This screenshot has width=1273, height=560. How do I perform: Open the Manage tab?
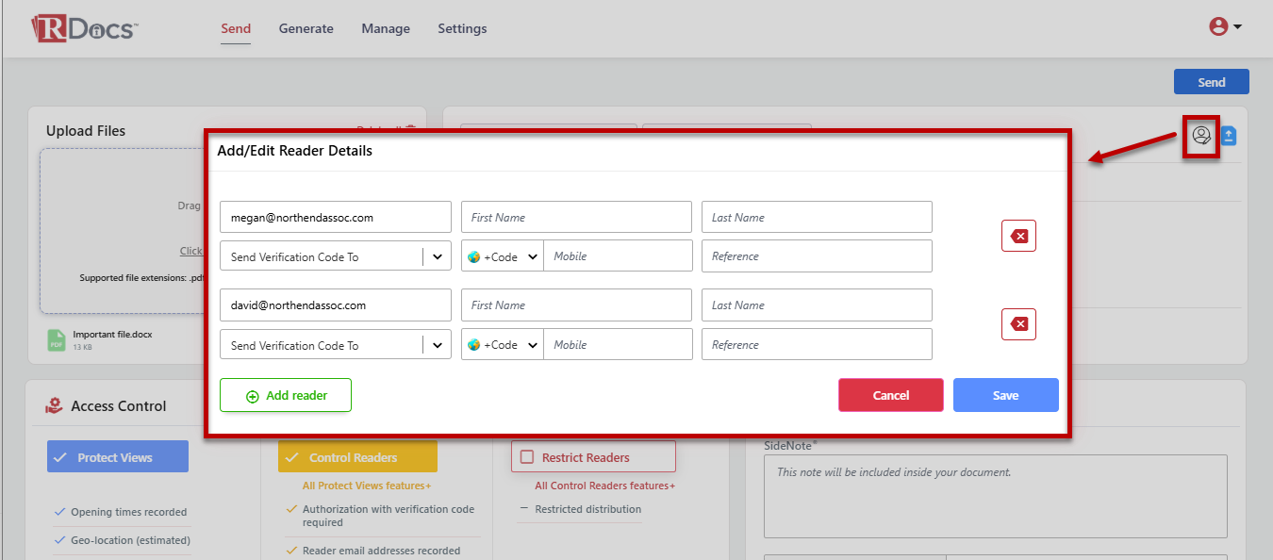pos(385,28)
